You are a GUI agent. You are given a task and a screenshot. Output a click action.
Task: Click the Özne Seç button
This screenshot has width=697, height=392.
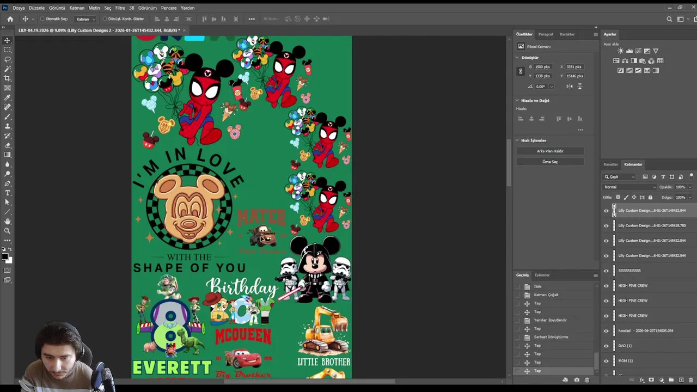click(x=550, y=162)
